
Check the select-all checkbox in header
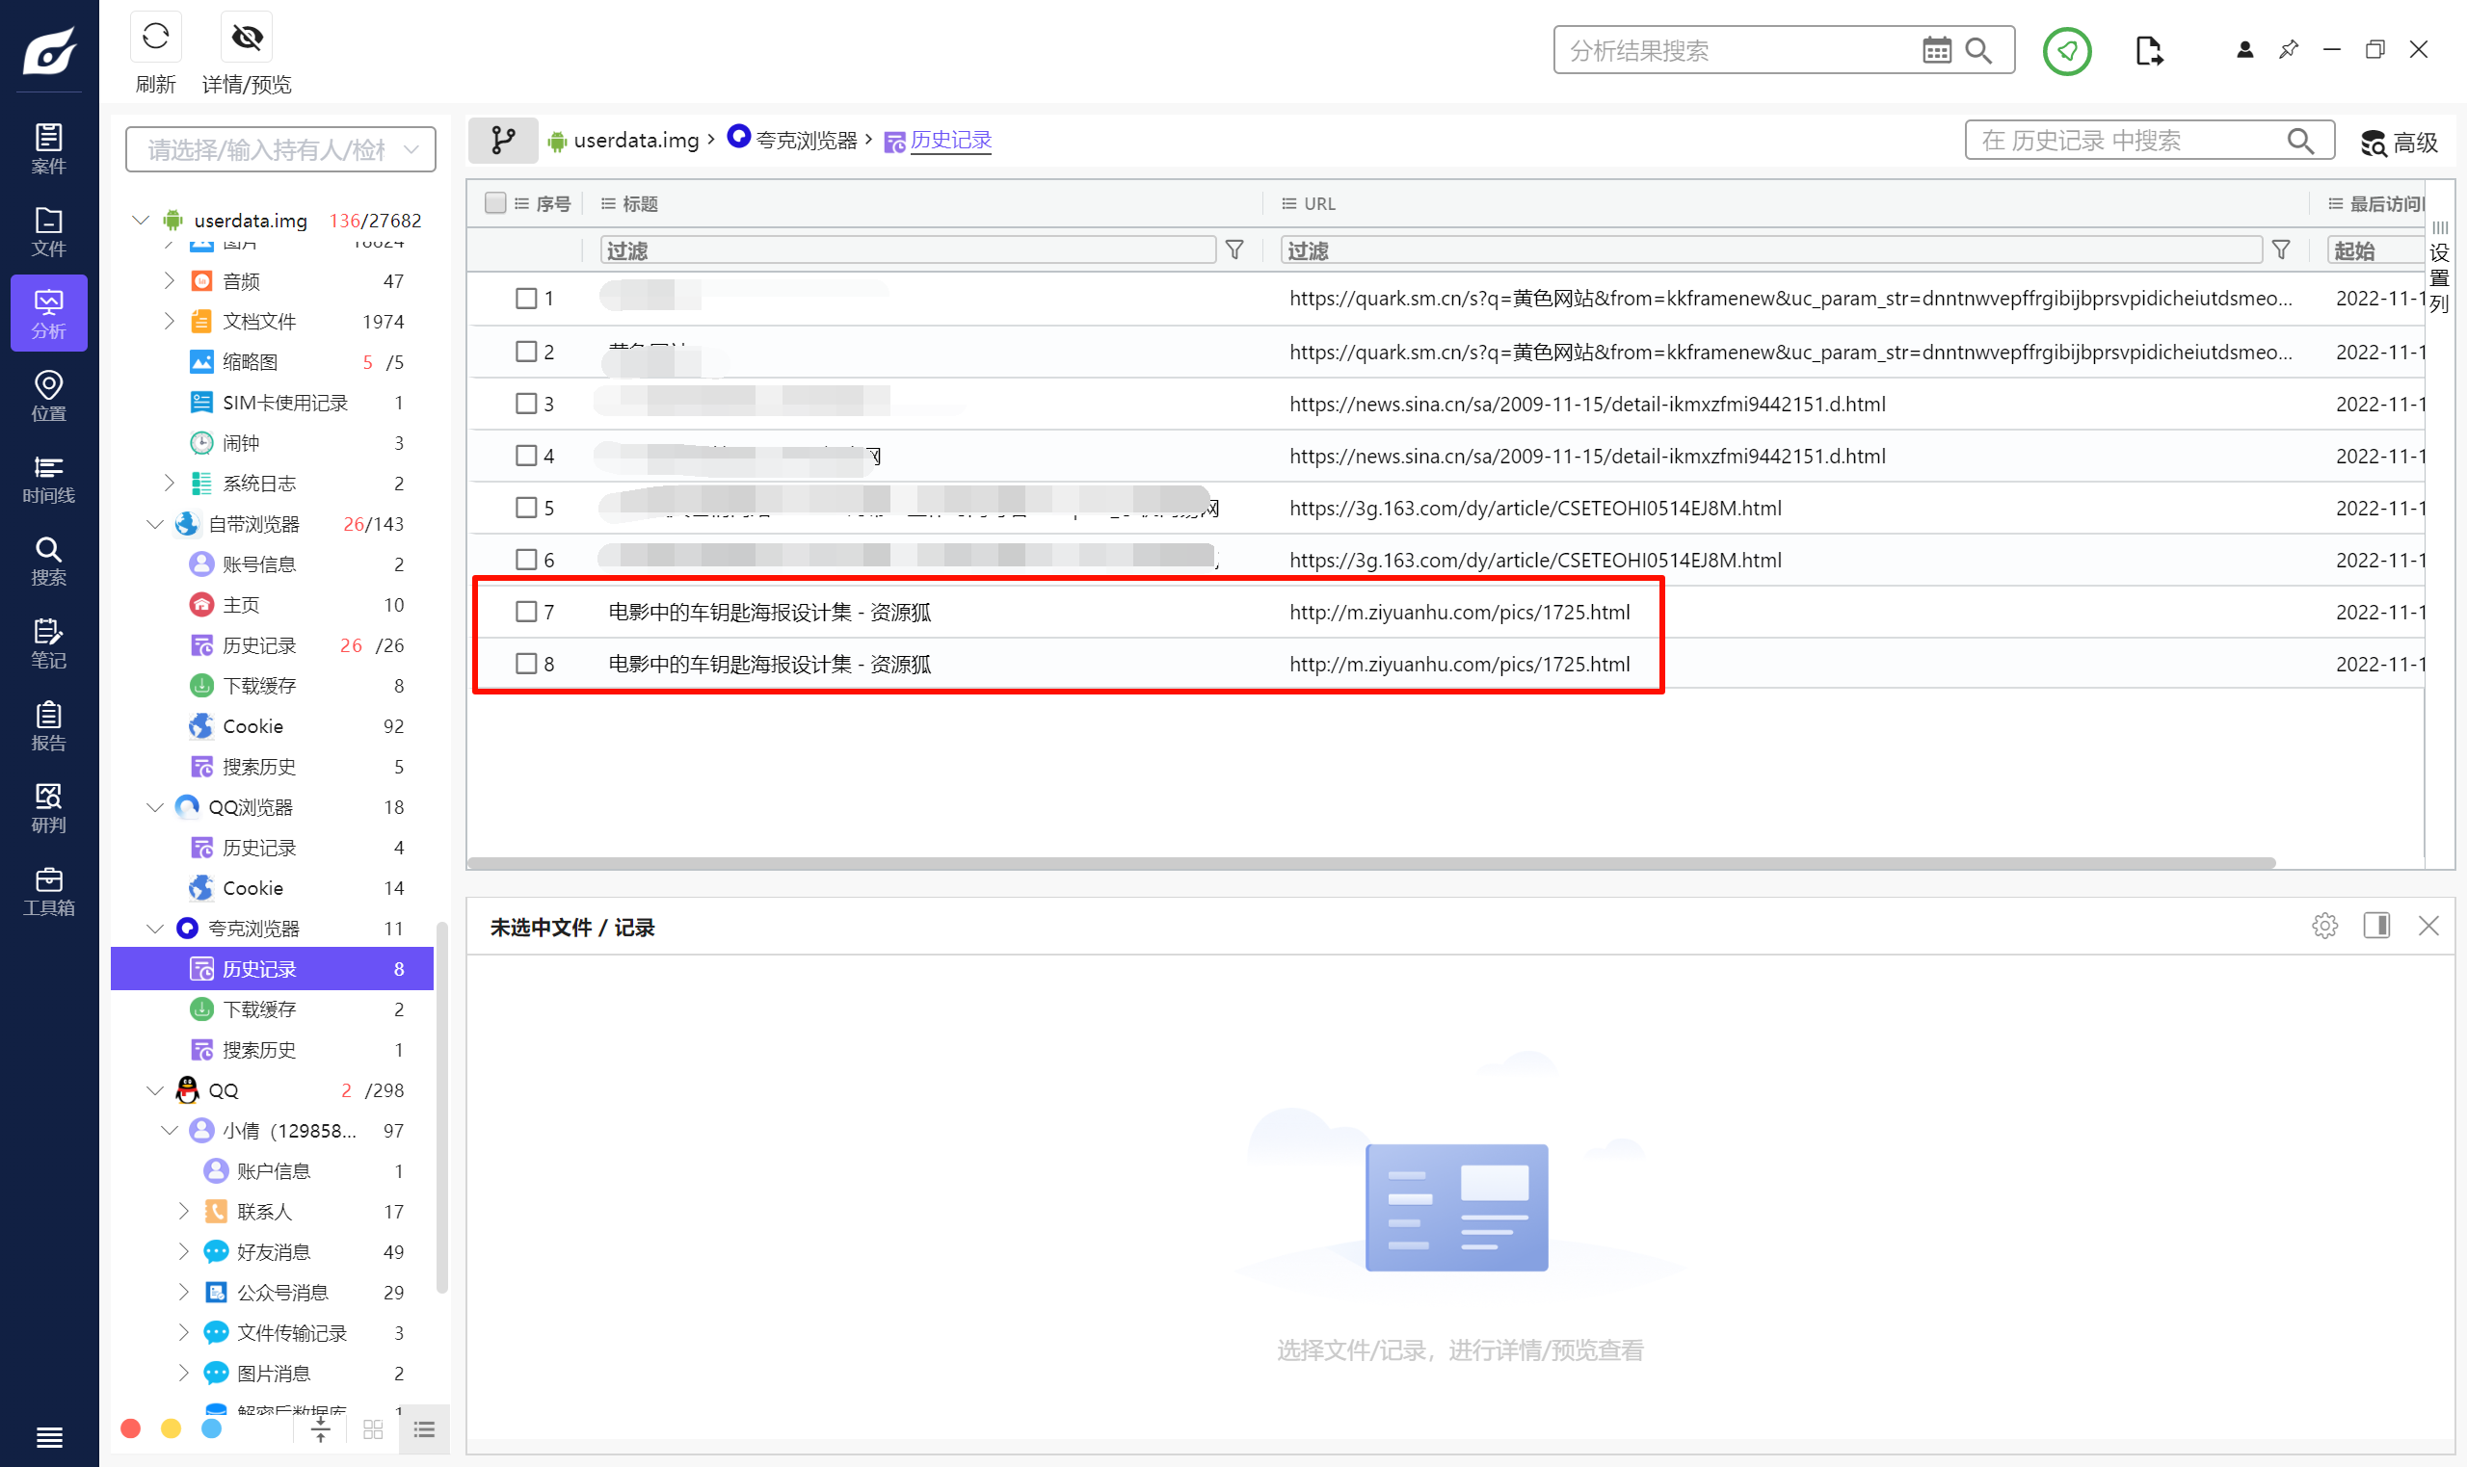point(495,202)
